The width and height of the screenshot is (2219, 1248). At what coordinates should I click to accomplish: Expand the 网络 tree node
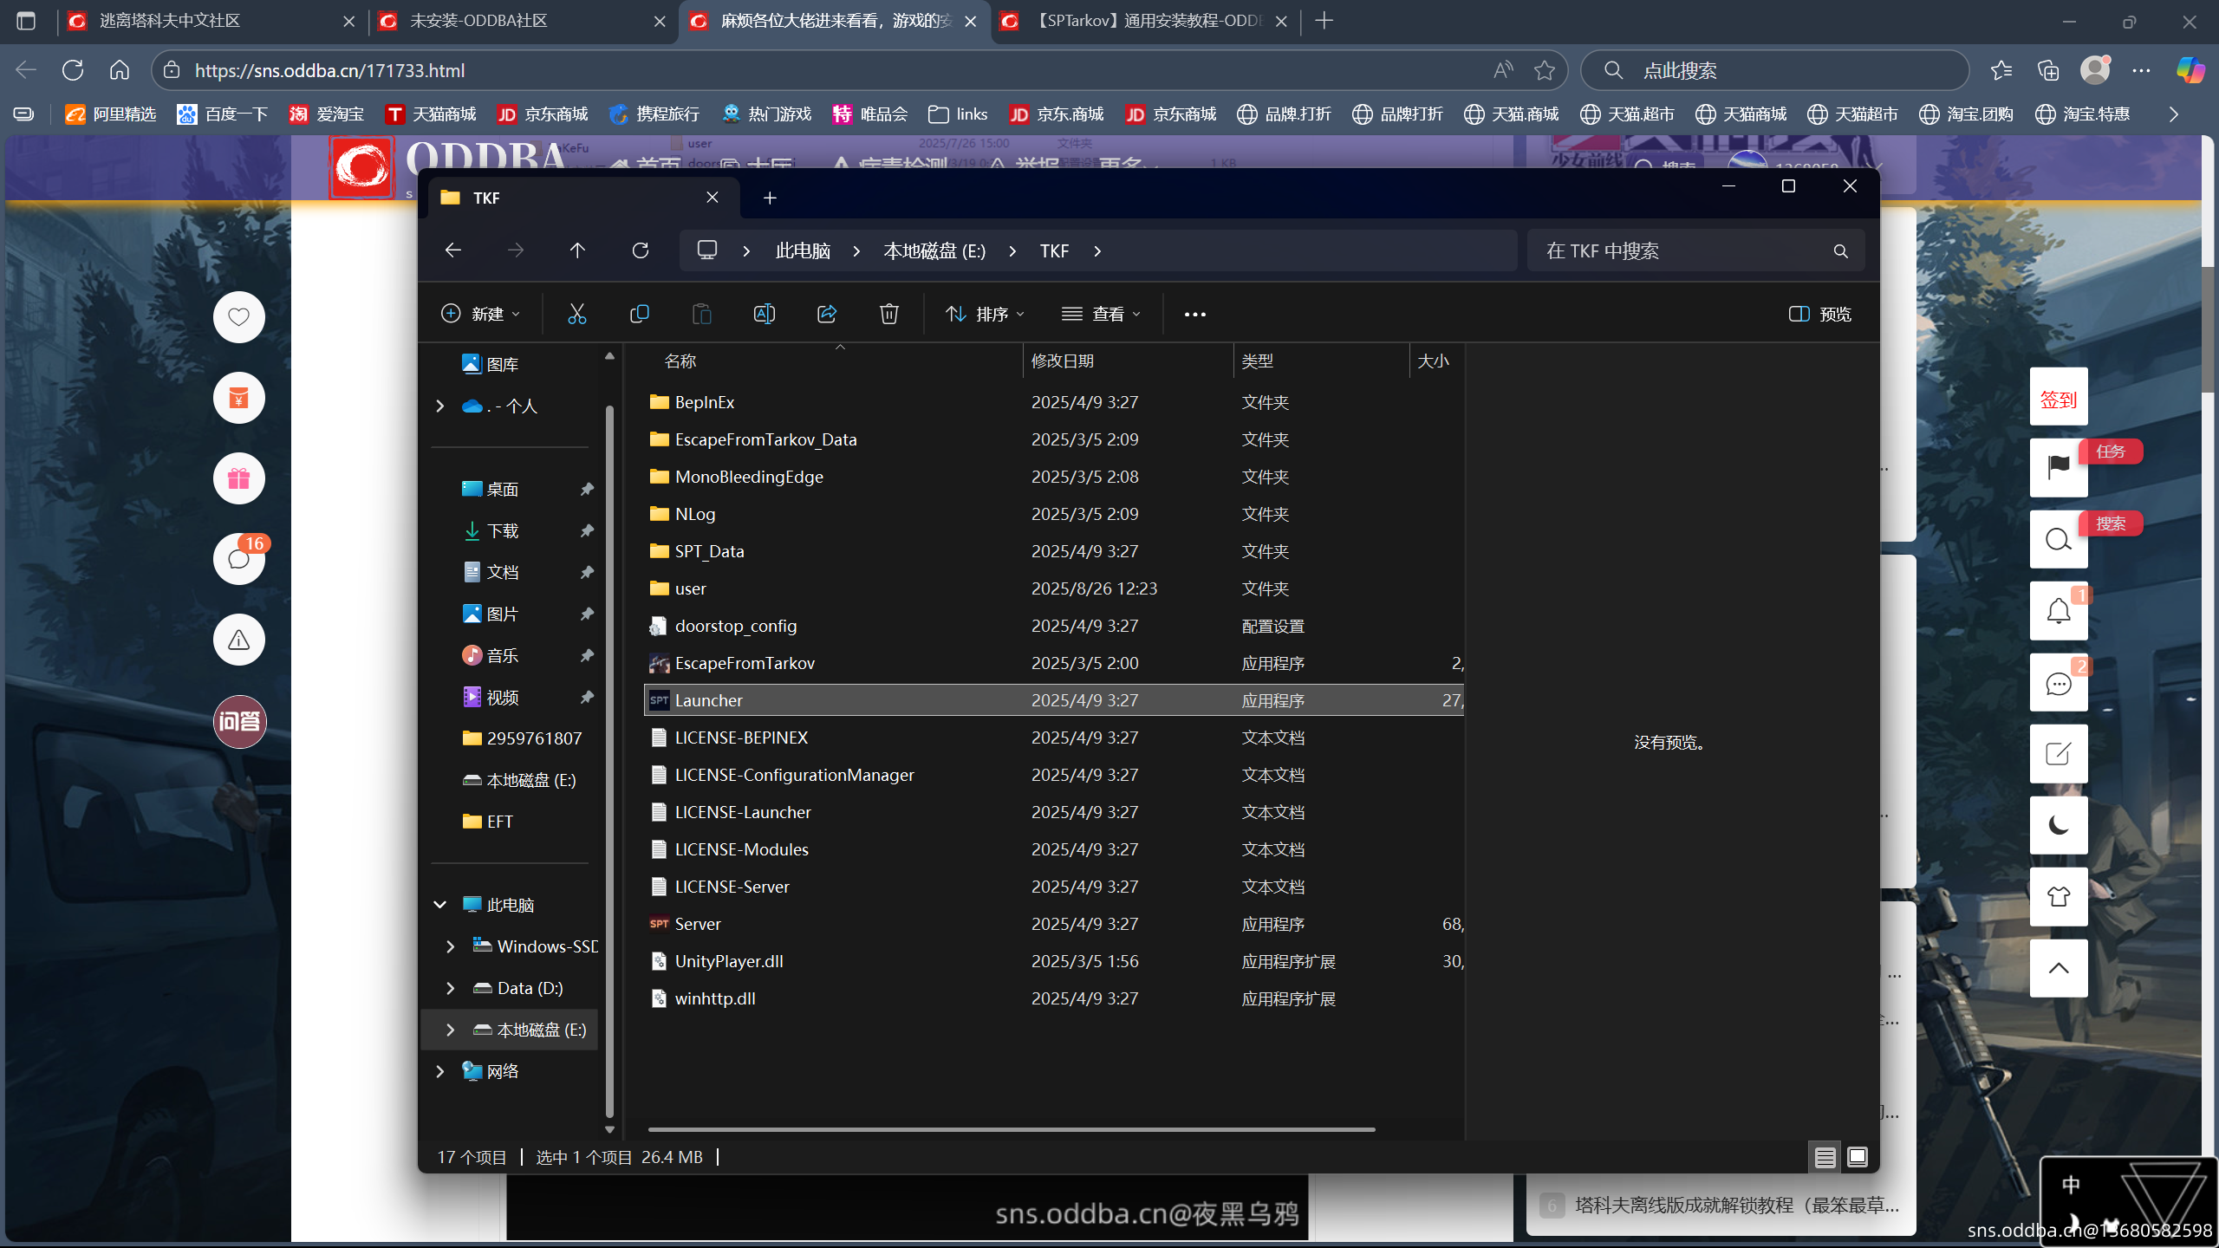(440, 1071)
